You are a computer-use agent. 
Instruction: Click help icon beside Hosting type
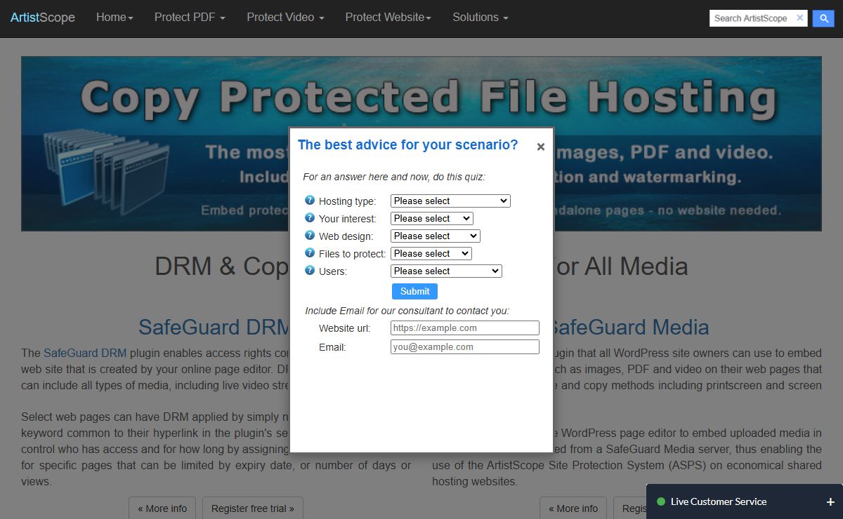(x=310, y=201)
